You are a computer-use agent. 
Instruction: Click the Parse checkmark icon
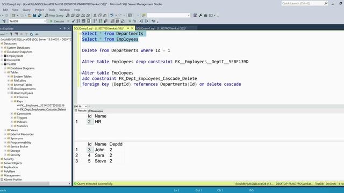point(73,21)
